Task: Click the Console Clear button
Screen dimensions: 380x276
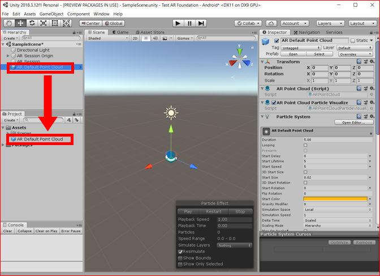Action: (7, 231)
